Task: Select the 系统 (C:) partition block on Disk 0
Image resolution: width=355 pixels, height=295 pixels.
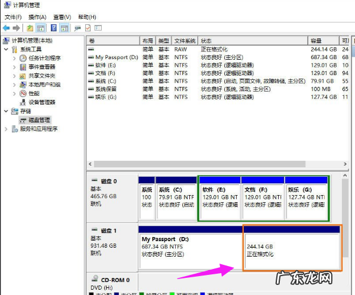Action: coord(176,198)
